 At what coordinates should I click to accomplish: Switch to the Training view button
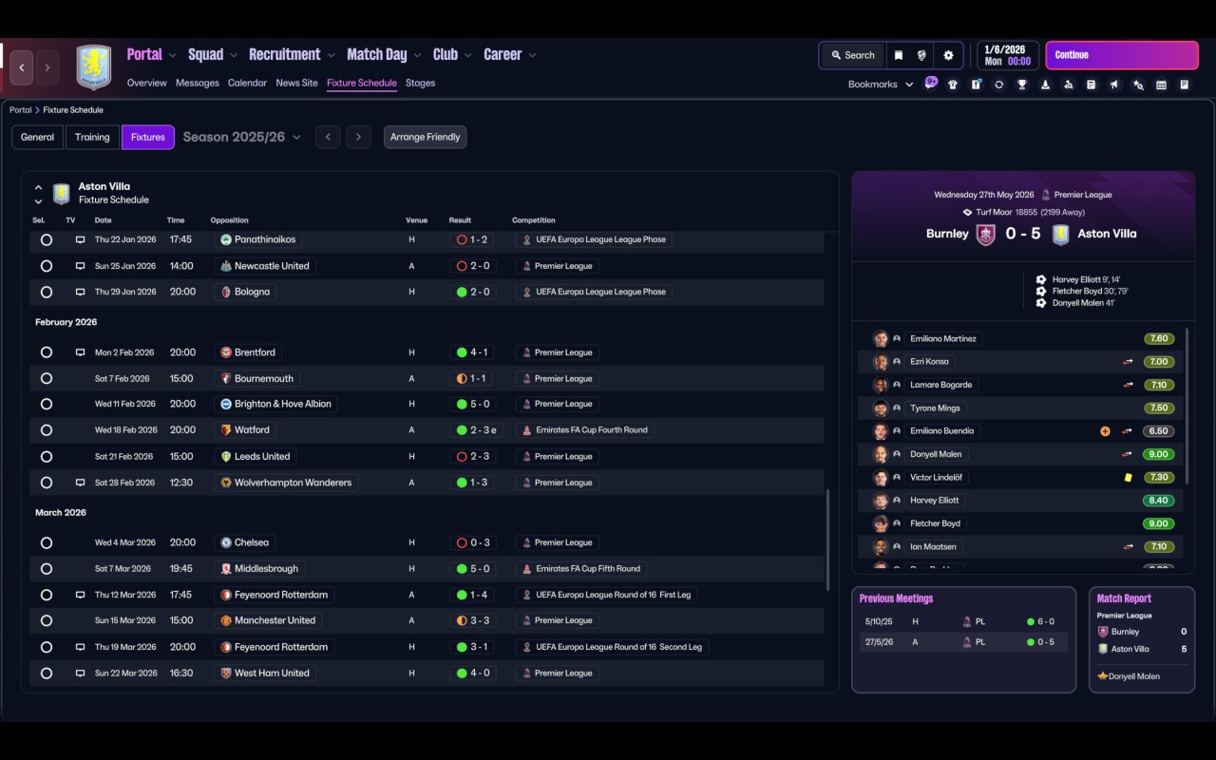coord(92,138)
